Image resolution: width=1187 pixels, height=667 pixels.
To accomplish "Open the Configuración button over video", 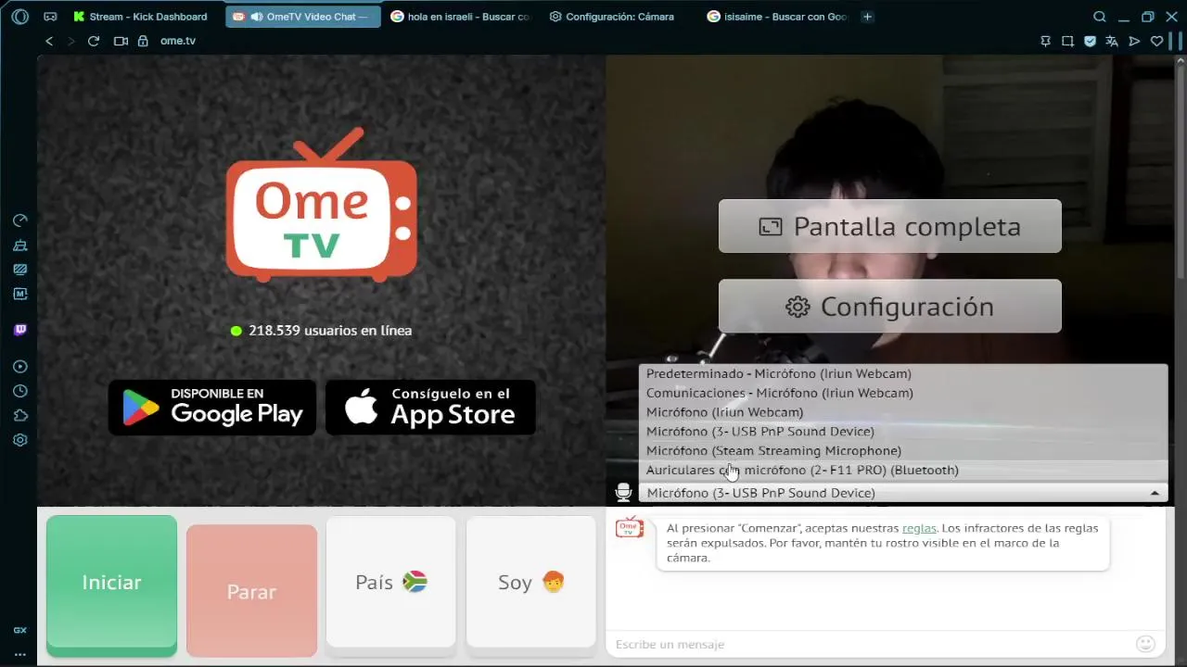I will pos(890,307).
